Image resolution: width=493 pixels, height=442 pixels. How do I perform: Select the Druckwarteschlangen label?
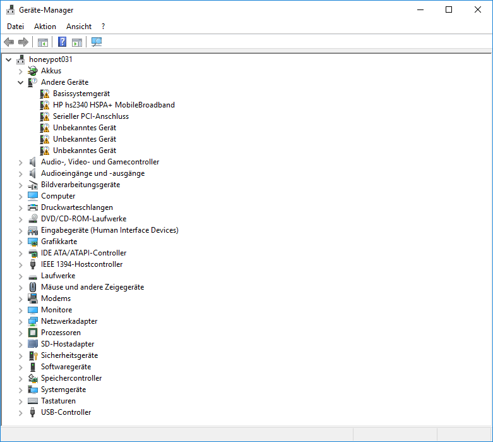[77, 207]
